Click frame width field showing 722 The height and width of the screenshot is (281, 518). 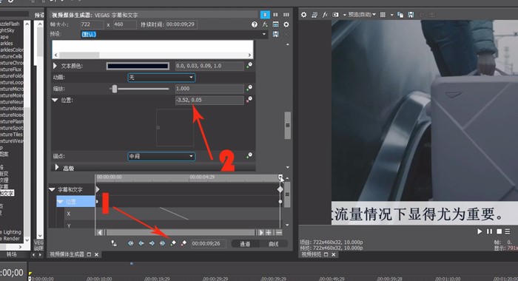pos(92,24)
